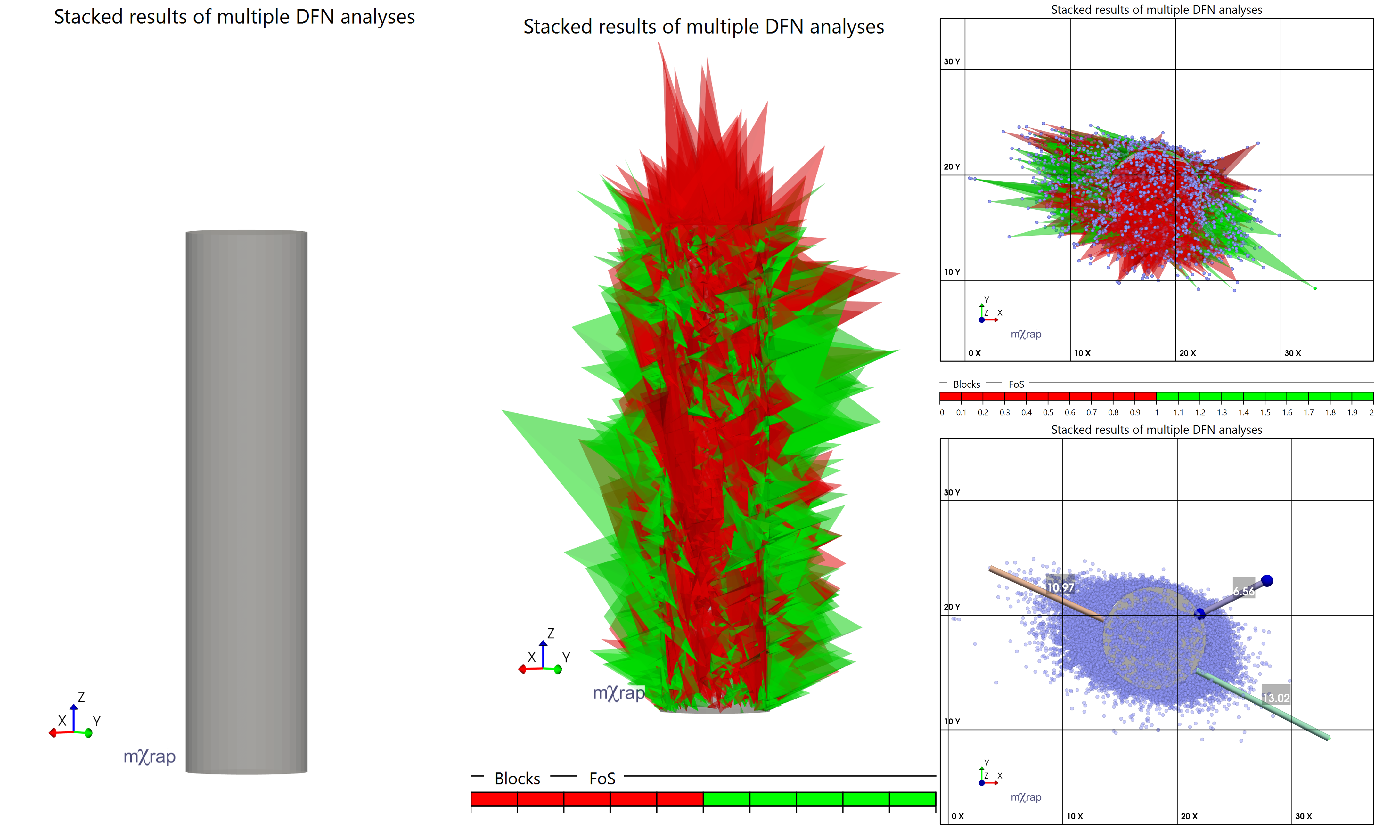Click the 0.5 tick on small FoS scale
1375x840 pixels.
click(1048, 413)
